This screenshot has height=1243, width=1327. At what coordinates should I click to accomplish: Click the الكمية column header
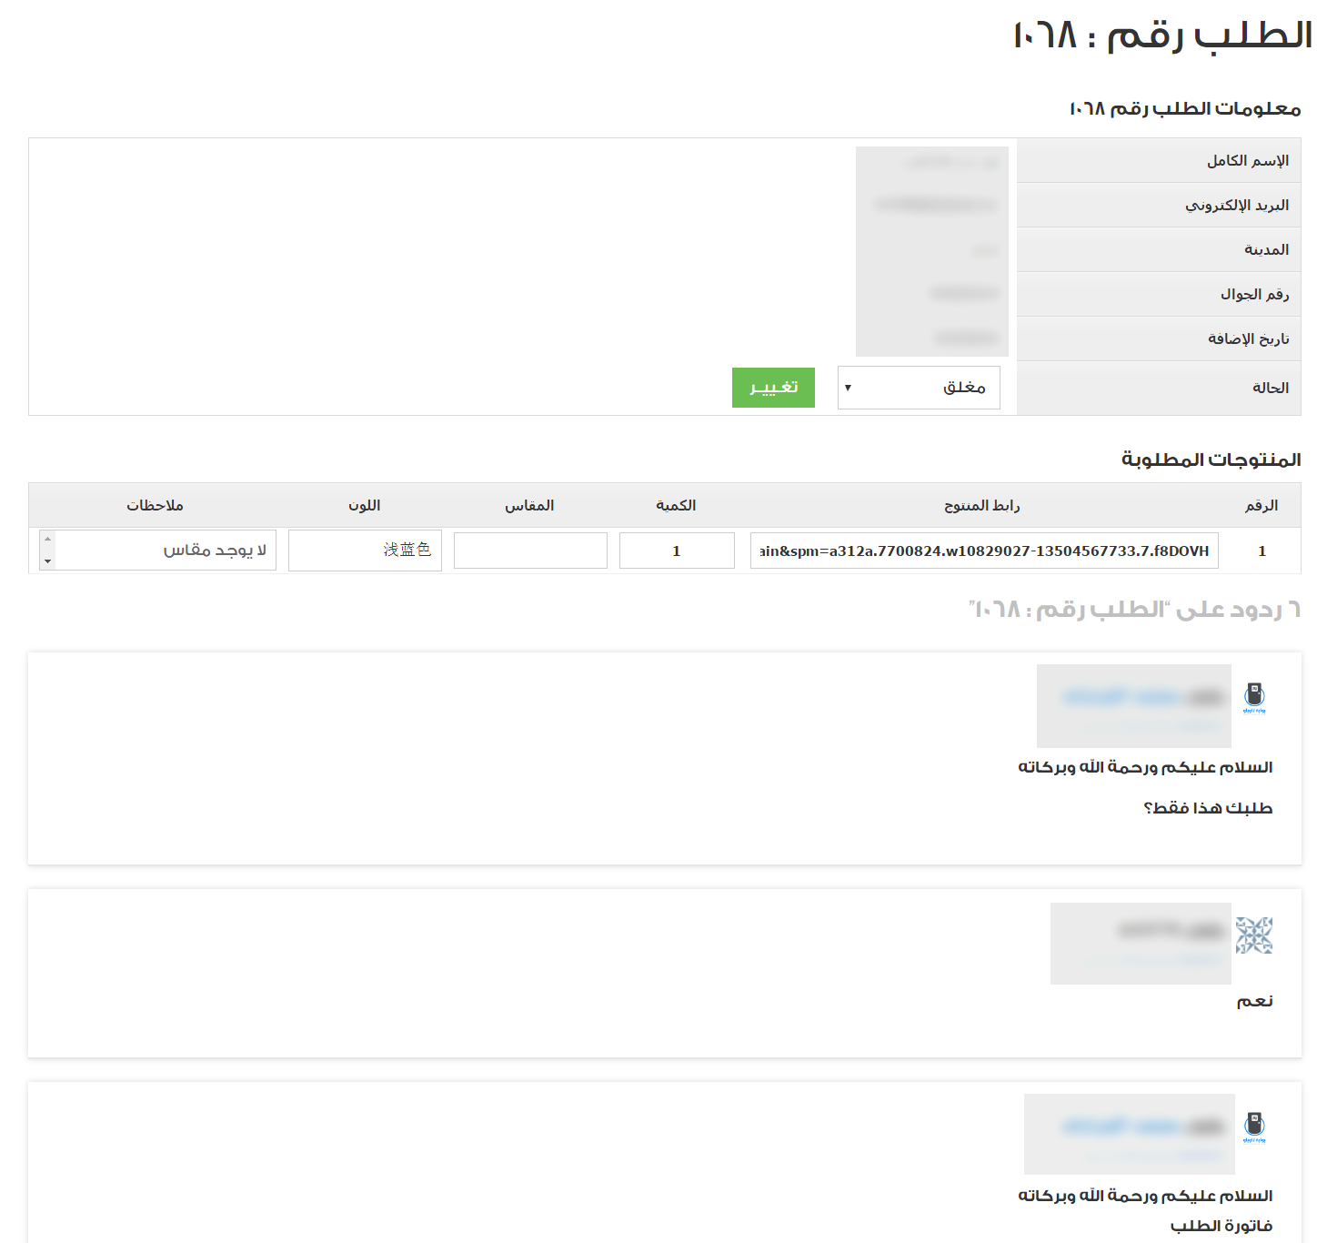click(x=676, y=505)
